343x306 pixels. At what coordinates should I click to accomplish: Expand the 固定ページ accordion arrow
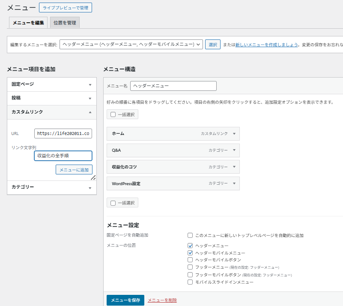90,84
